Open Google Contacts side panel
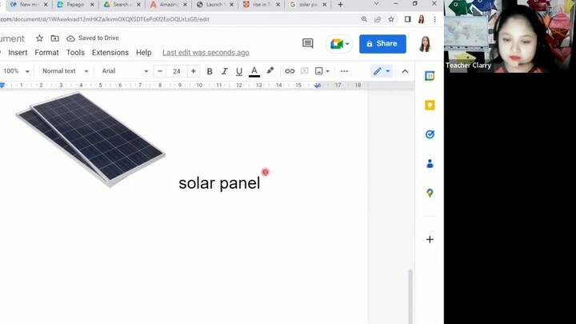The image size is (576, 324). pos(430,164)
